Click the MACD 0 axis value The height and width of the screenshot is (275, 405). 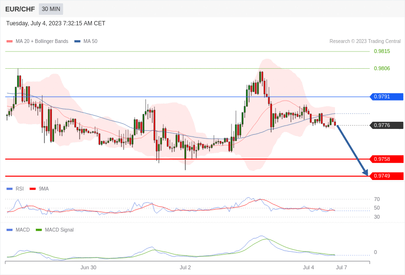375,252
